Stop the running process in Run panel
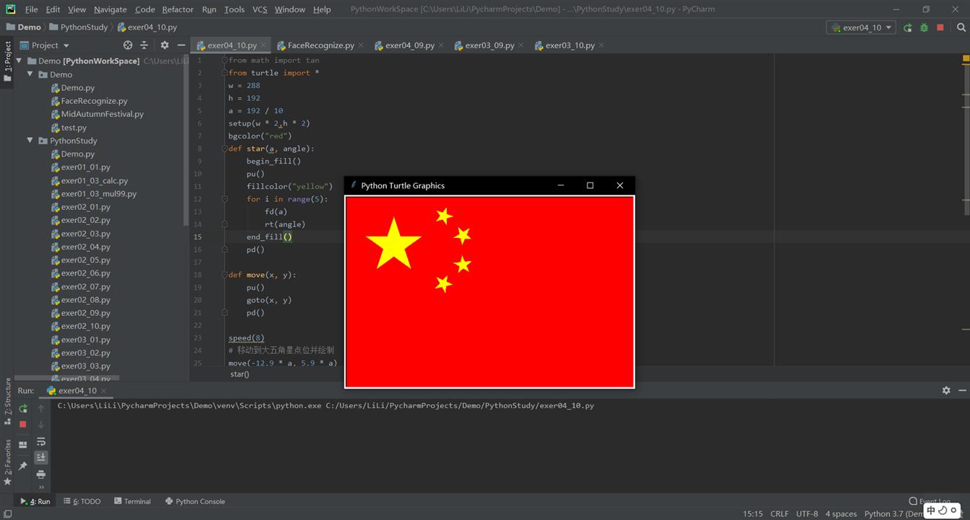This screenshot has width=970, height=520. click(x=23, y=425)
